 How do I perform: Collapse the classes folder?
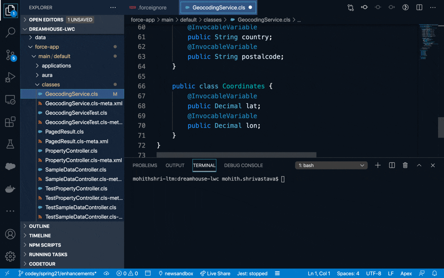72,85
